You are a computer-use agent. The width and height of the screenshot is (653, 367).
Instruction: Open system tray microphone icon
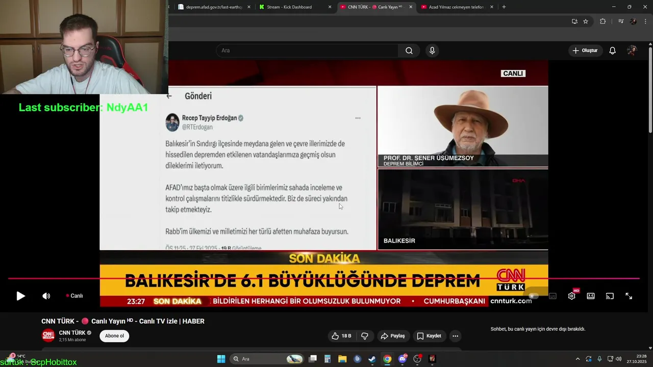[599, 359]
